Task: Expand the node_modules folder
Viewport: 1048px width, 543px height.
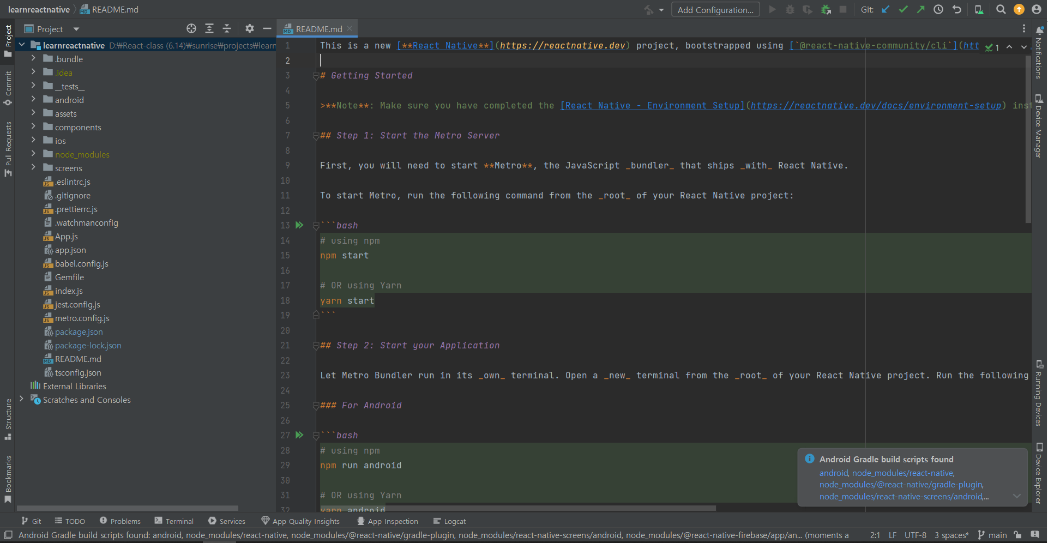Action: pos(33,154)
